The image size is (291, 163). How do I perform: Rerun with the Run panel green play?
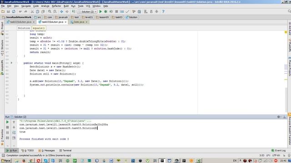click(7, 122)
